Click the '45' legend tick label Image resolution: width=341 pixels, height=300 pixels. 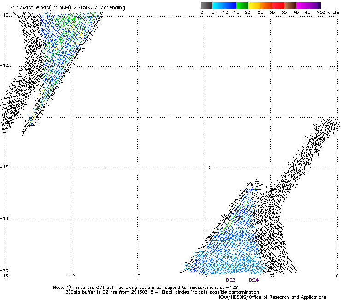[x=307, y=12]
